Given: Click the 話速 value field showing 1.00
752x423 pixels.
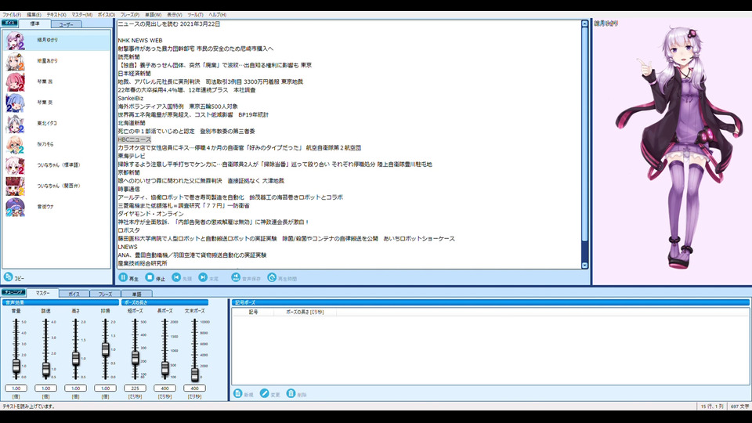Looking at the screenshot, I should click(45, 388).
